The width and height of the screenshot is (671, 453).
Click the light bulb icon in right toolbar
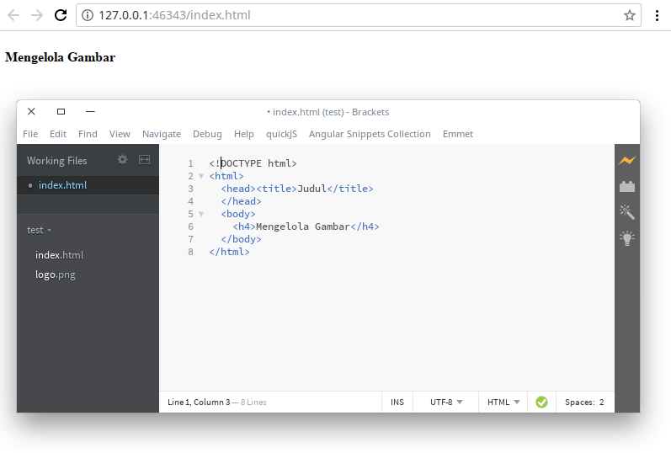[627, 238]
